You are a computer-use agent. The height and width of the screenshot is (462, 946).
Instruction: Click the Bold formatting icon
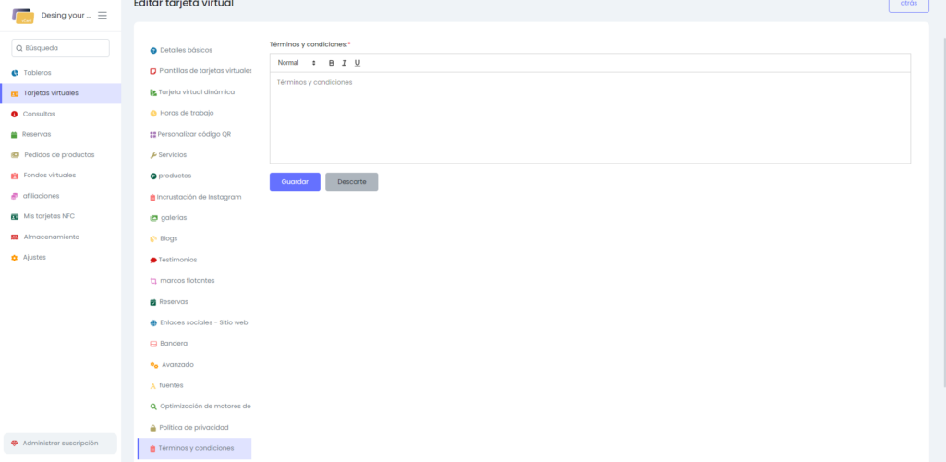pos(332,63)
